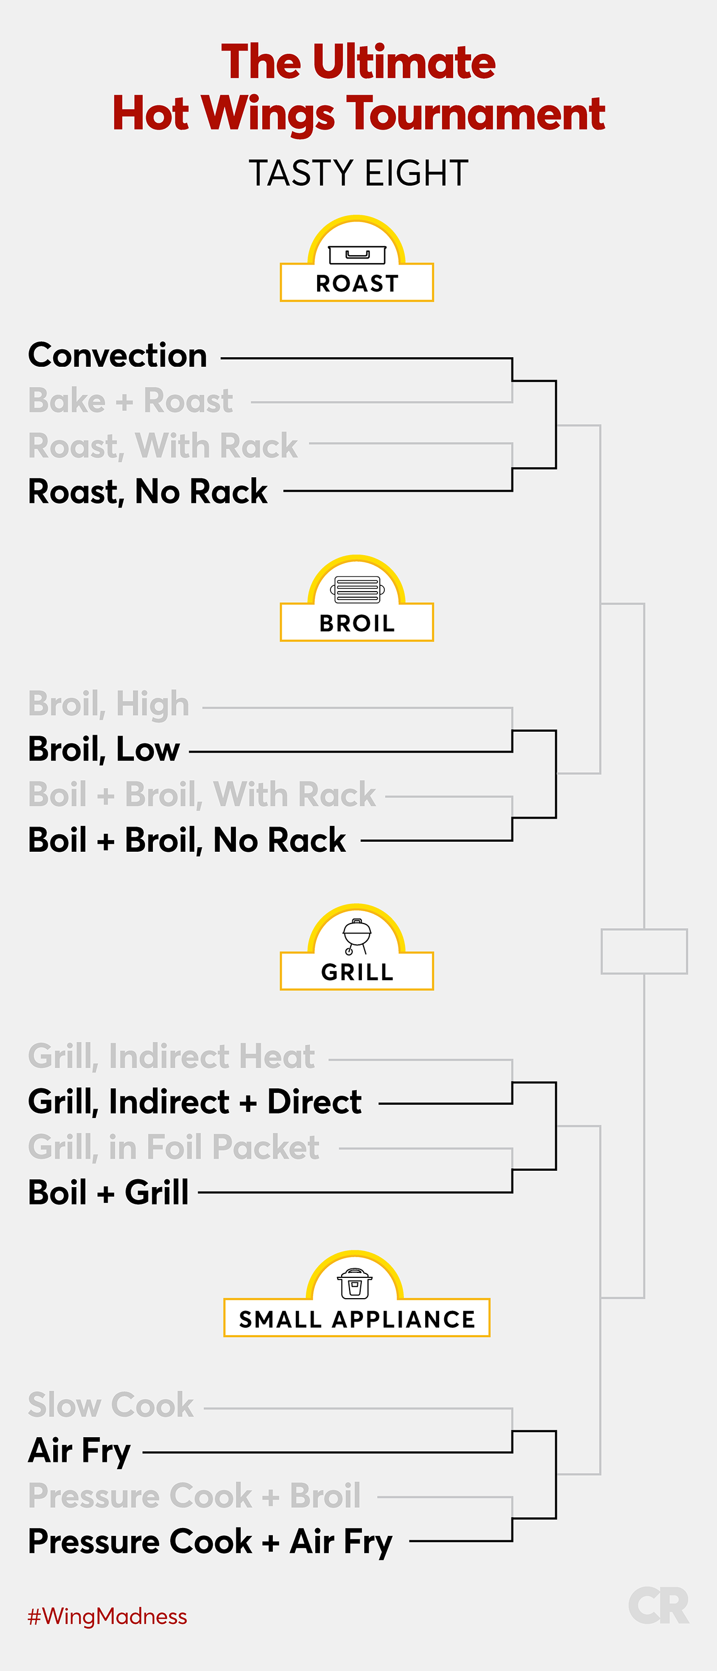Viewport: 717px width, 1671px height.
Task: Click the Grill, Indirect + Direct entry
Action: click(x=194, y=1102)
